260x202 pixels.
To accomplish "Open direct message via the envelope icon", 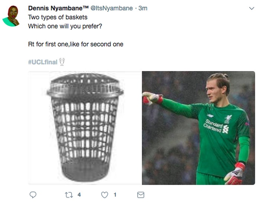I will (x=141, y=195).
